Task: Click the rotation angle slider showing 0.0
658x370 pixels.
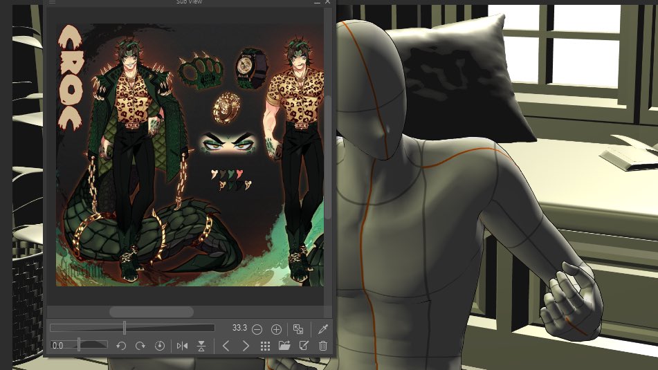Action: (x=79, y=345)
